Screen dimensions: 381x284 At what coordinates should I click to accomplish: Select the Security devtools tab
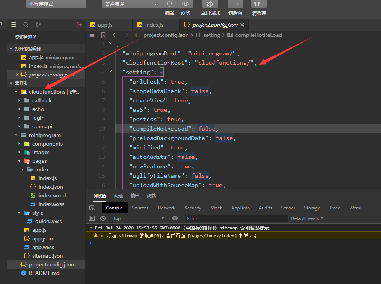[x=193, y=208]
